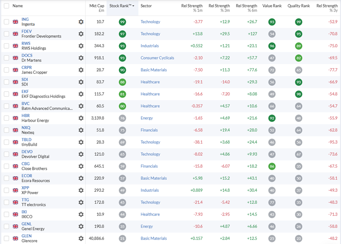
Task: Click the UK flag icon beside Devolver Digital
Action: point(16,154)
